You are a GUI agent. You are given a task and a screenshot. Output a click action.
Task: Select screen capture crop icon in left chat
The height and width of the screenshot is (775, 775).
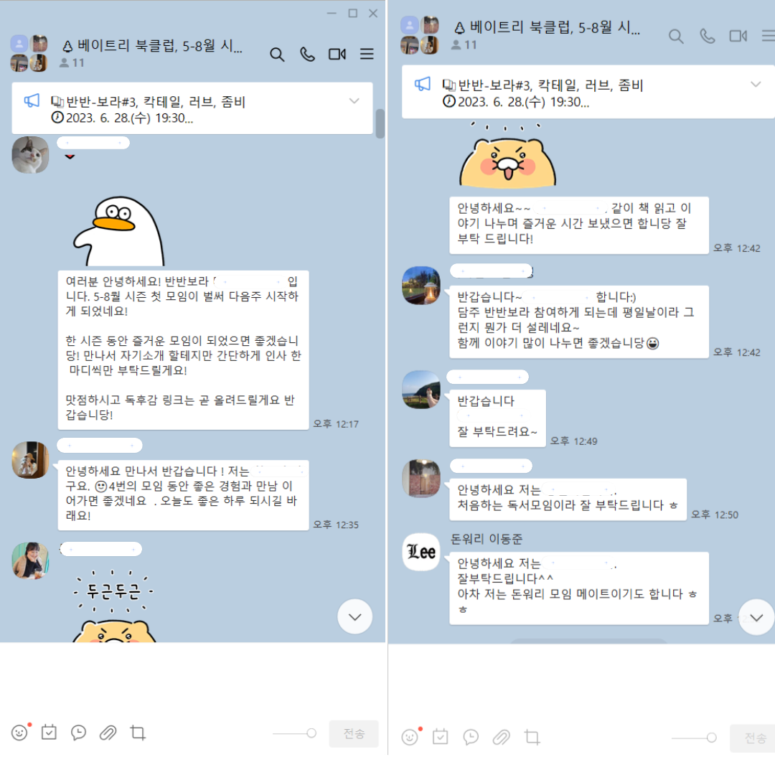(x=138, y=733)
